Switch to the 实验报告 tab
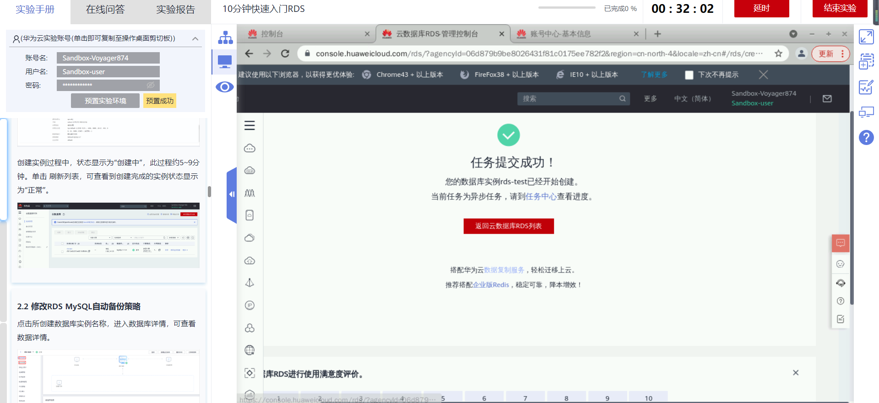This screenshot has height=403, width=879. (x=176, y=10)
